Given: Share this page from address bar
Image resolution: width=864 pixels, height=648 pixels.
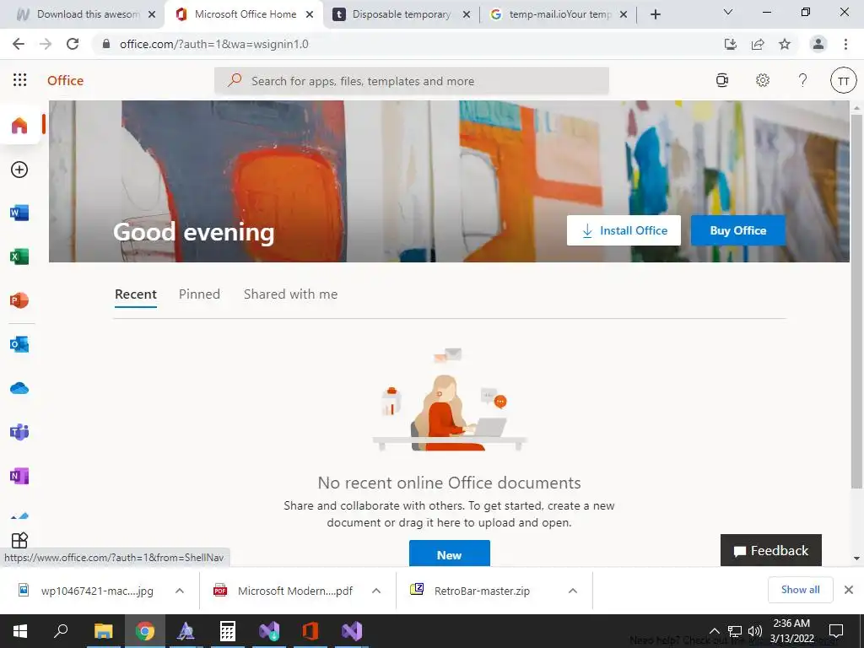Looking at the screenshot, I should pos(758,44).
